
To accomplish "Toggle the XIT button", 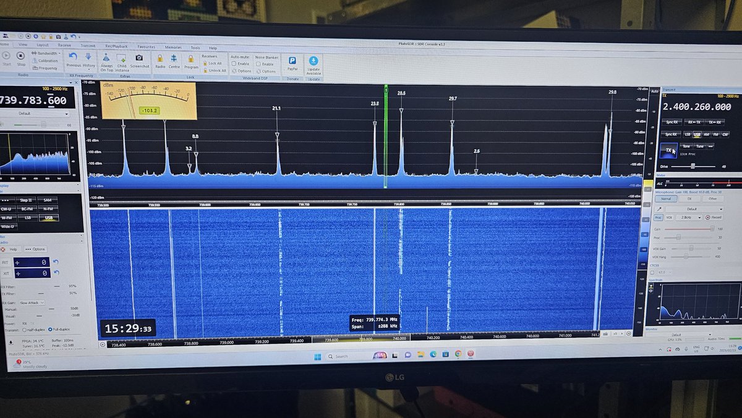I will click(6, 273).
